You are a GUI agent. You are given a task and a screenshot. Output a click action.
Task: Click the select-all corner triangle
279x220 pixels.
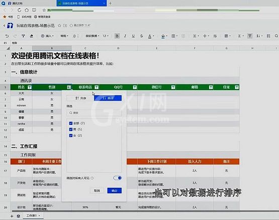(x=8, y=48)
